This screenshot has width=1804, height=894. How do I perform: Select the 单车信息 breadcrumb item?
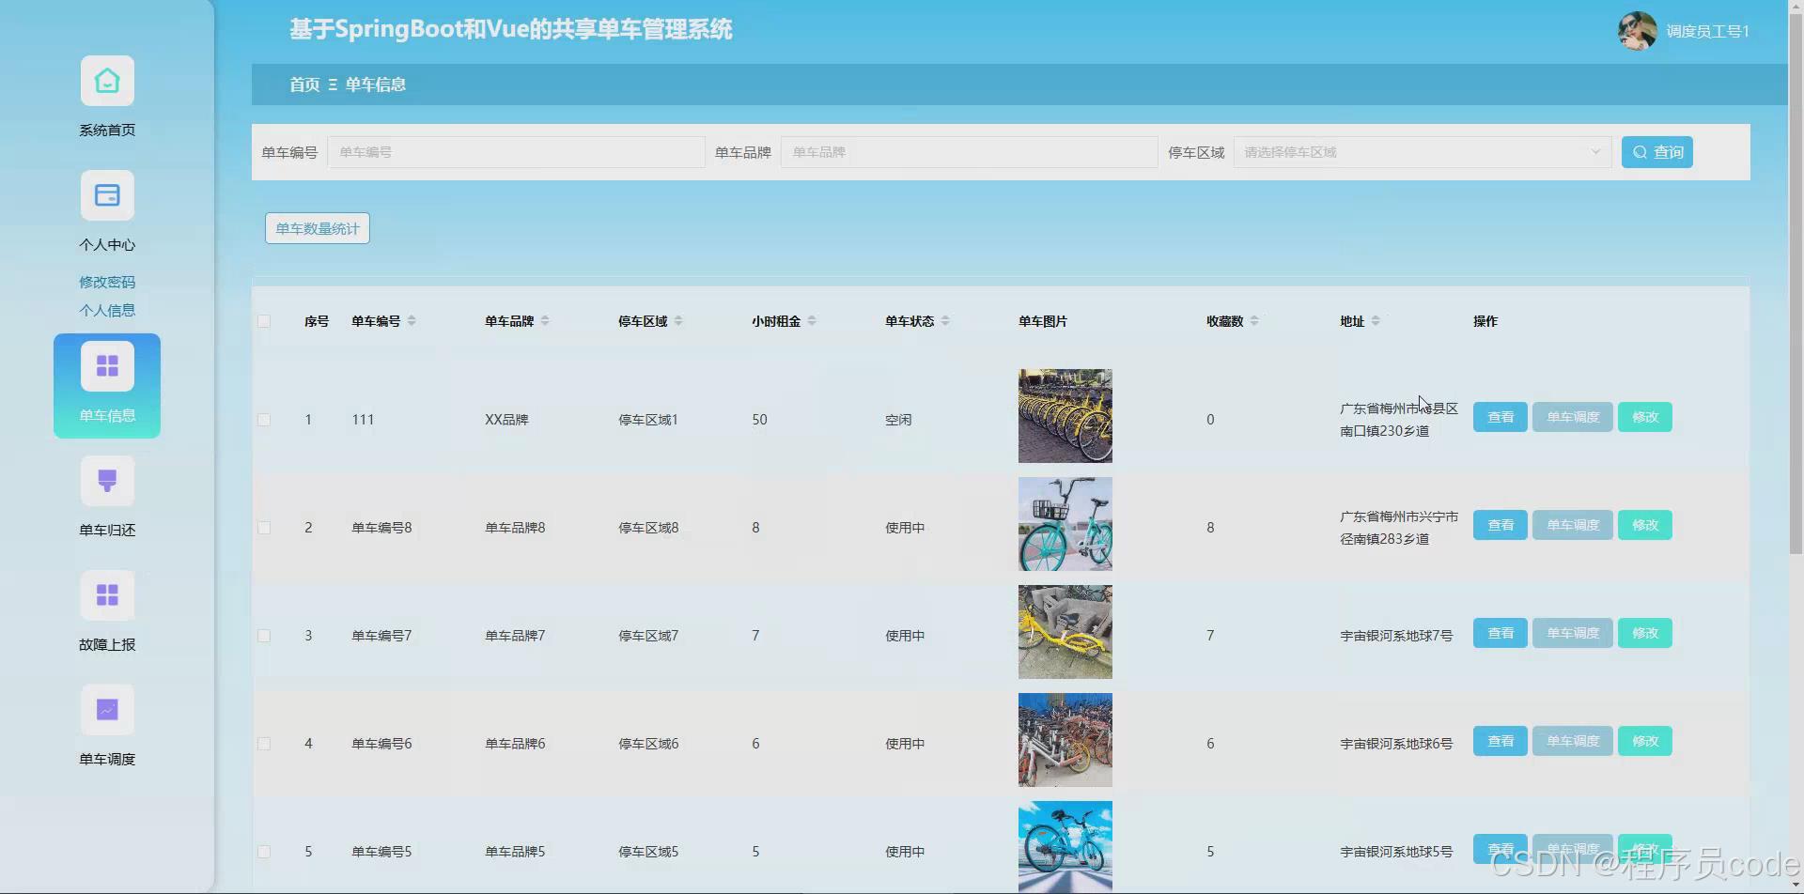click(374, 85)
